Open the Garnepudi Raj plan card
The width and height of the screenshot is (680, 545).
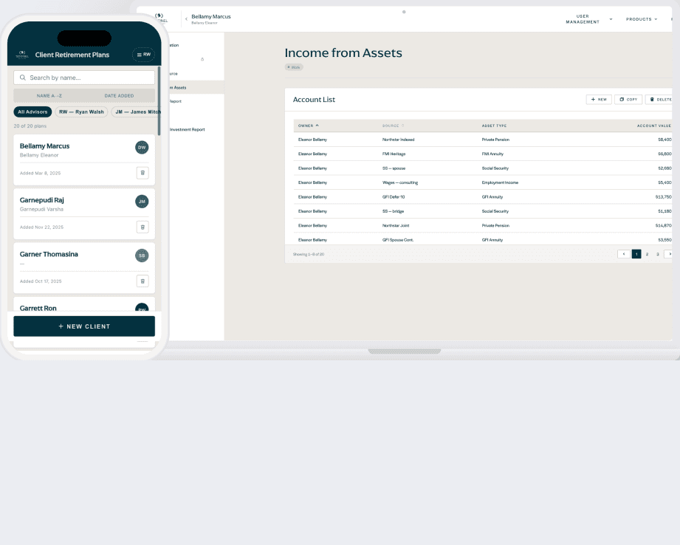point(84,214)
